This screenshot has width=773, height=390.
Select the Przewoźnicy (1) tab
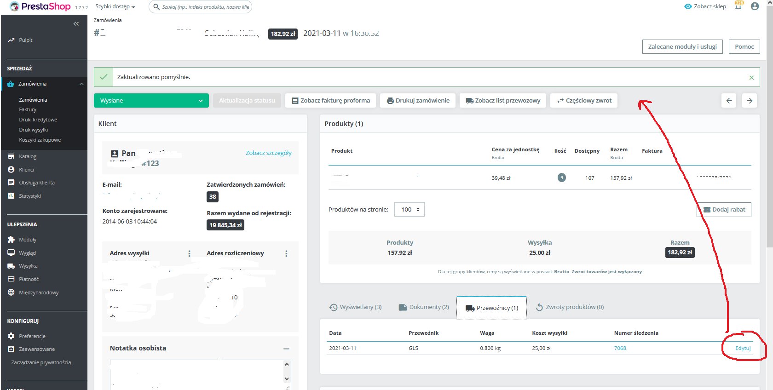pyautogui.click(x=491, y=308)
